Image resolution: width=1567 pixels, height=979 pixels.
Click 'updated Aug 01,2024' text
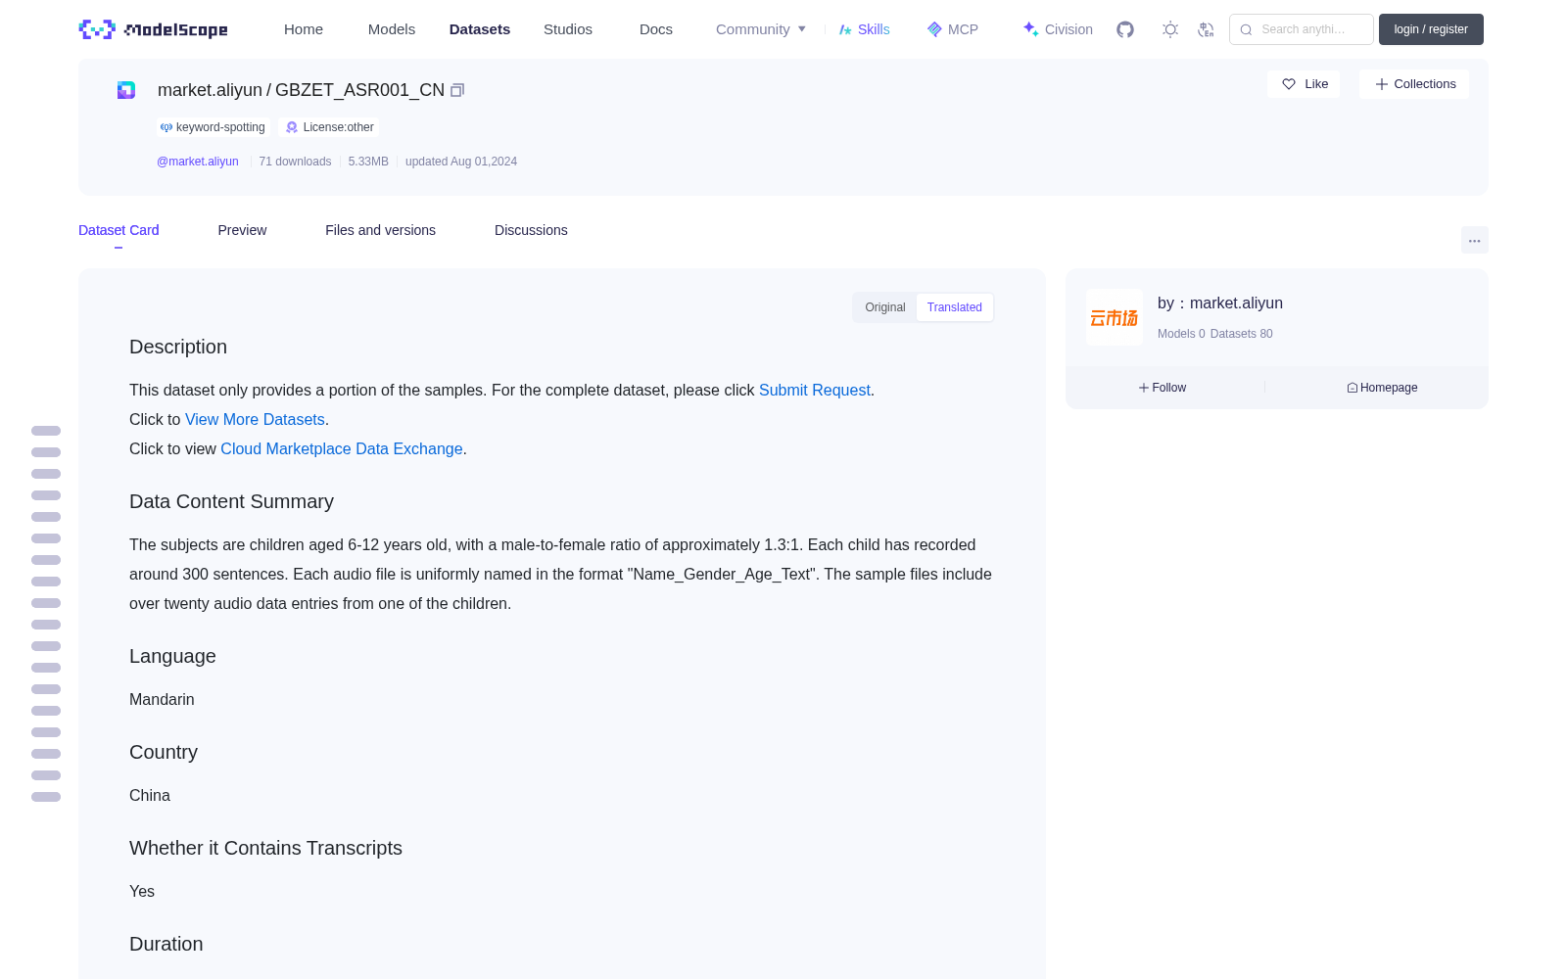461,162
